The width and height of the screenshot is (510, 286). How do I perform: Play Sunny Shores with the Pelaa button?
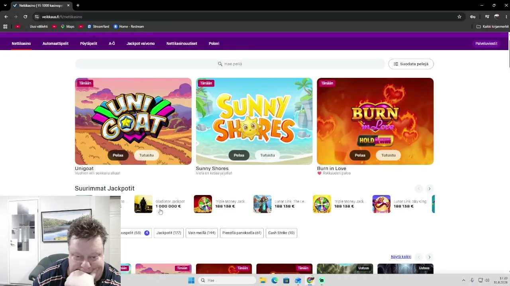click(239, 155)
